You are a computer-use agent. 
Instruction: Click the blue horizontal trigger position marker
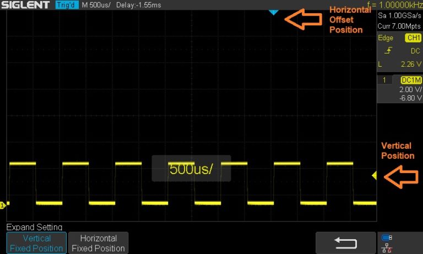[x=274, y=12]
